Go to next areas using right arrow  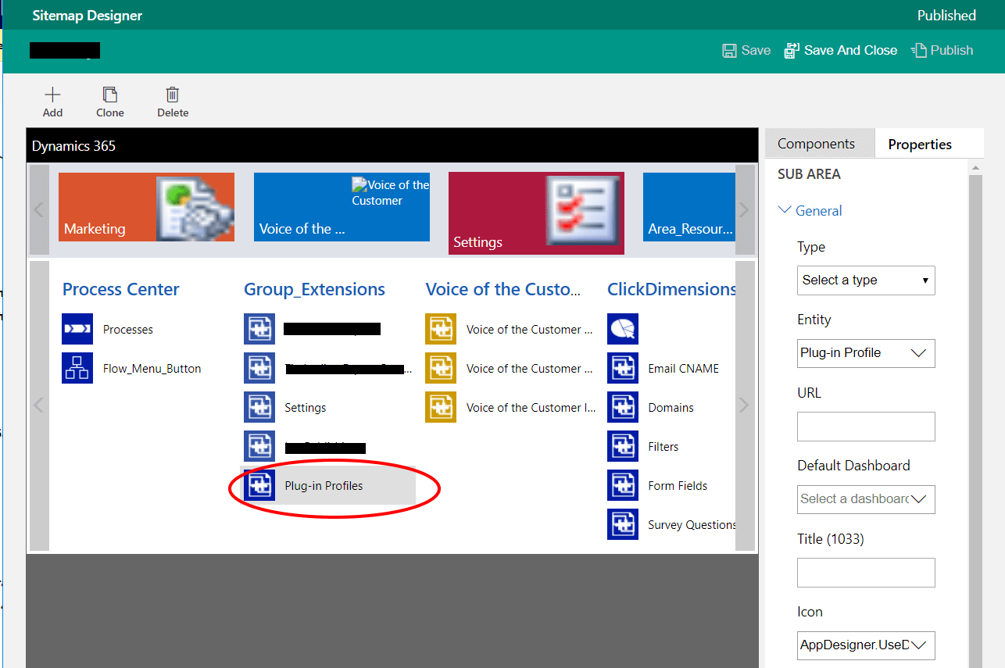[745, 209]
